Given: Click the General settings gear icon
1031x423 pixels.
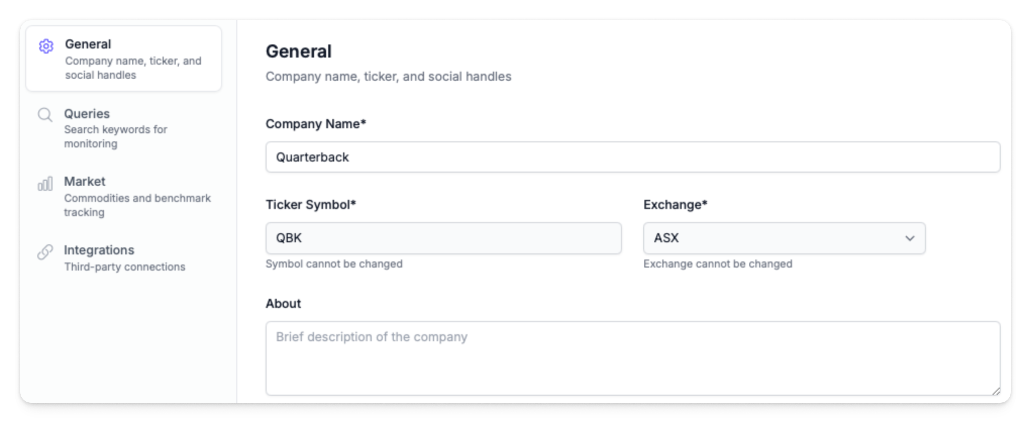Looking at the screenshot, I should coord(46,46).
